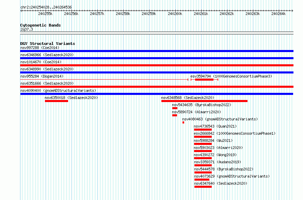The width and height of the screenshot is (303, 200).
Task: Click nsv6348568 (Sedlazeck2020) label
Action: pos(188,98)
